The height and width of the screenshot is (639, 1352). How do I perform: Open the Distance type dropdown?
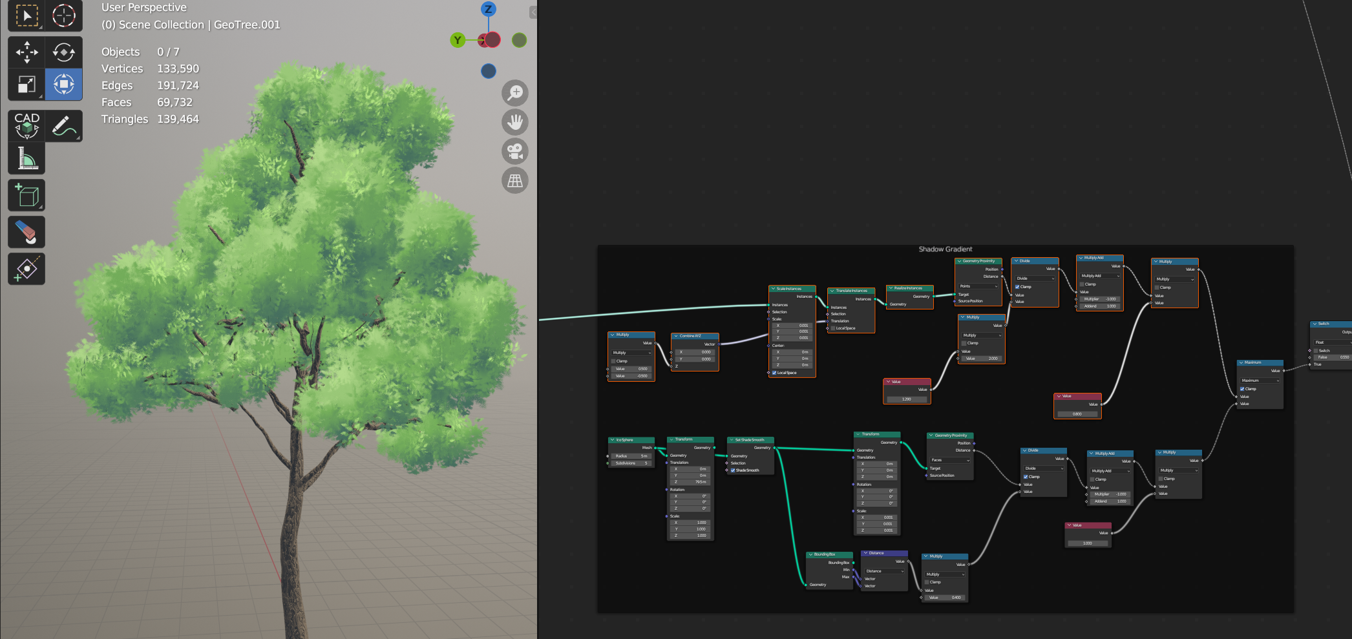pos(884,571)
